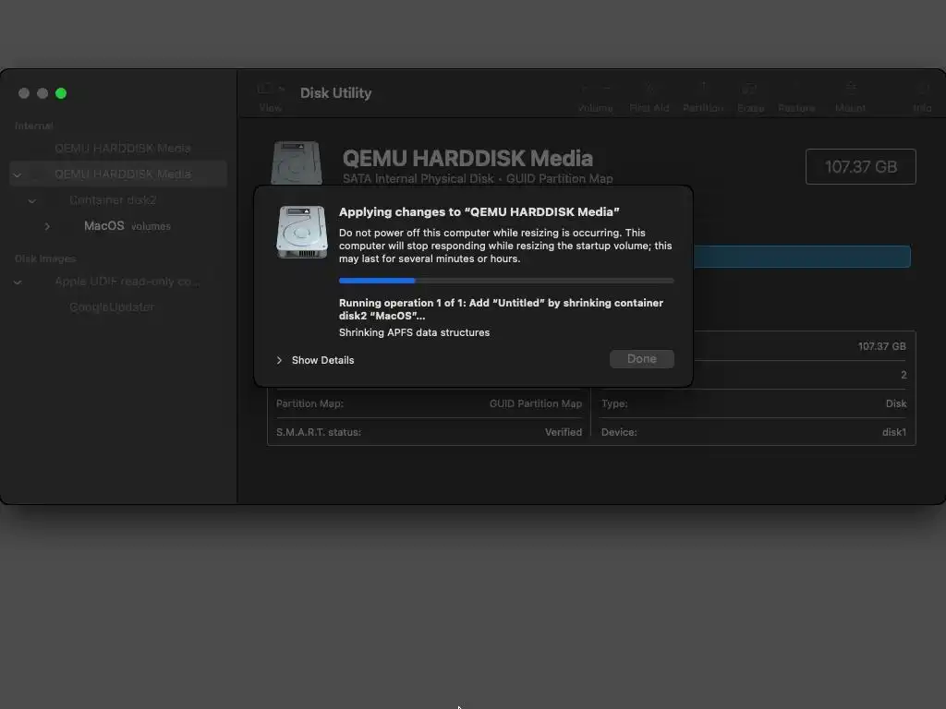Click the QEMU HARDDISK Media heading
The height and width of the screenshot is (709, 946).
[x=467, y=158]
